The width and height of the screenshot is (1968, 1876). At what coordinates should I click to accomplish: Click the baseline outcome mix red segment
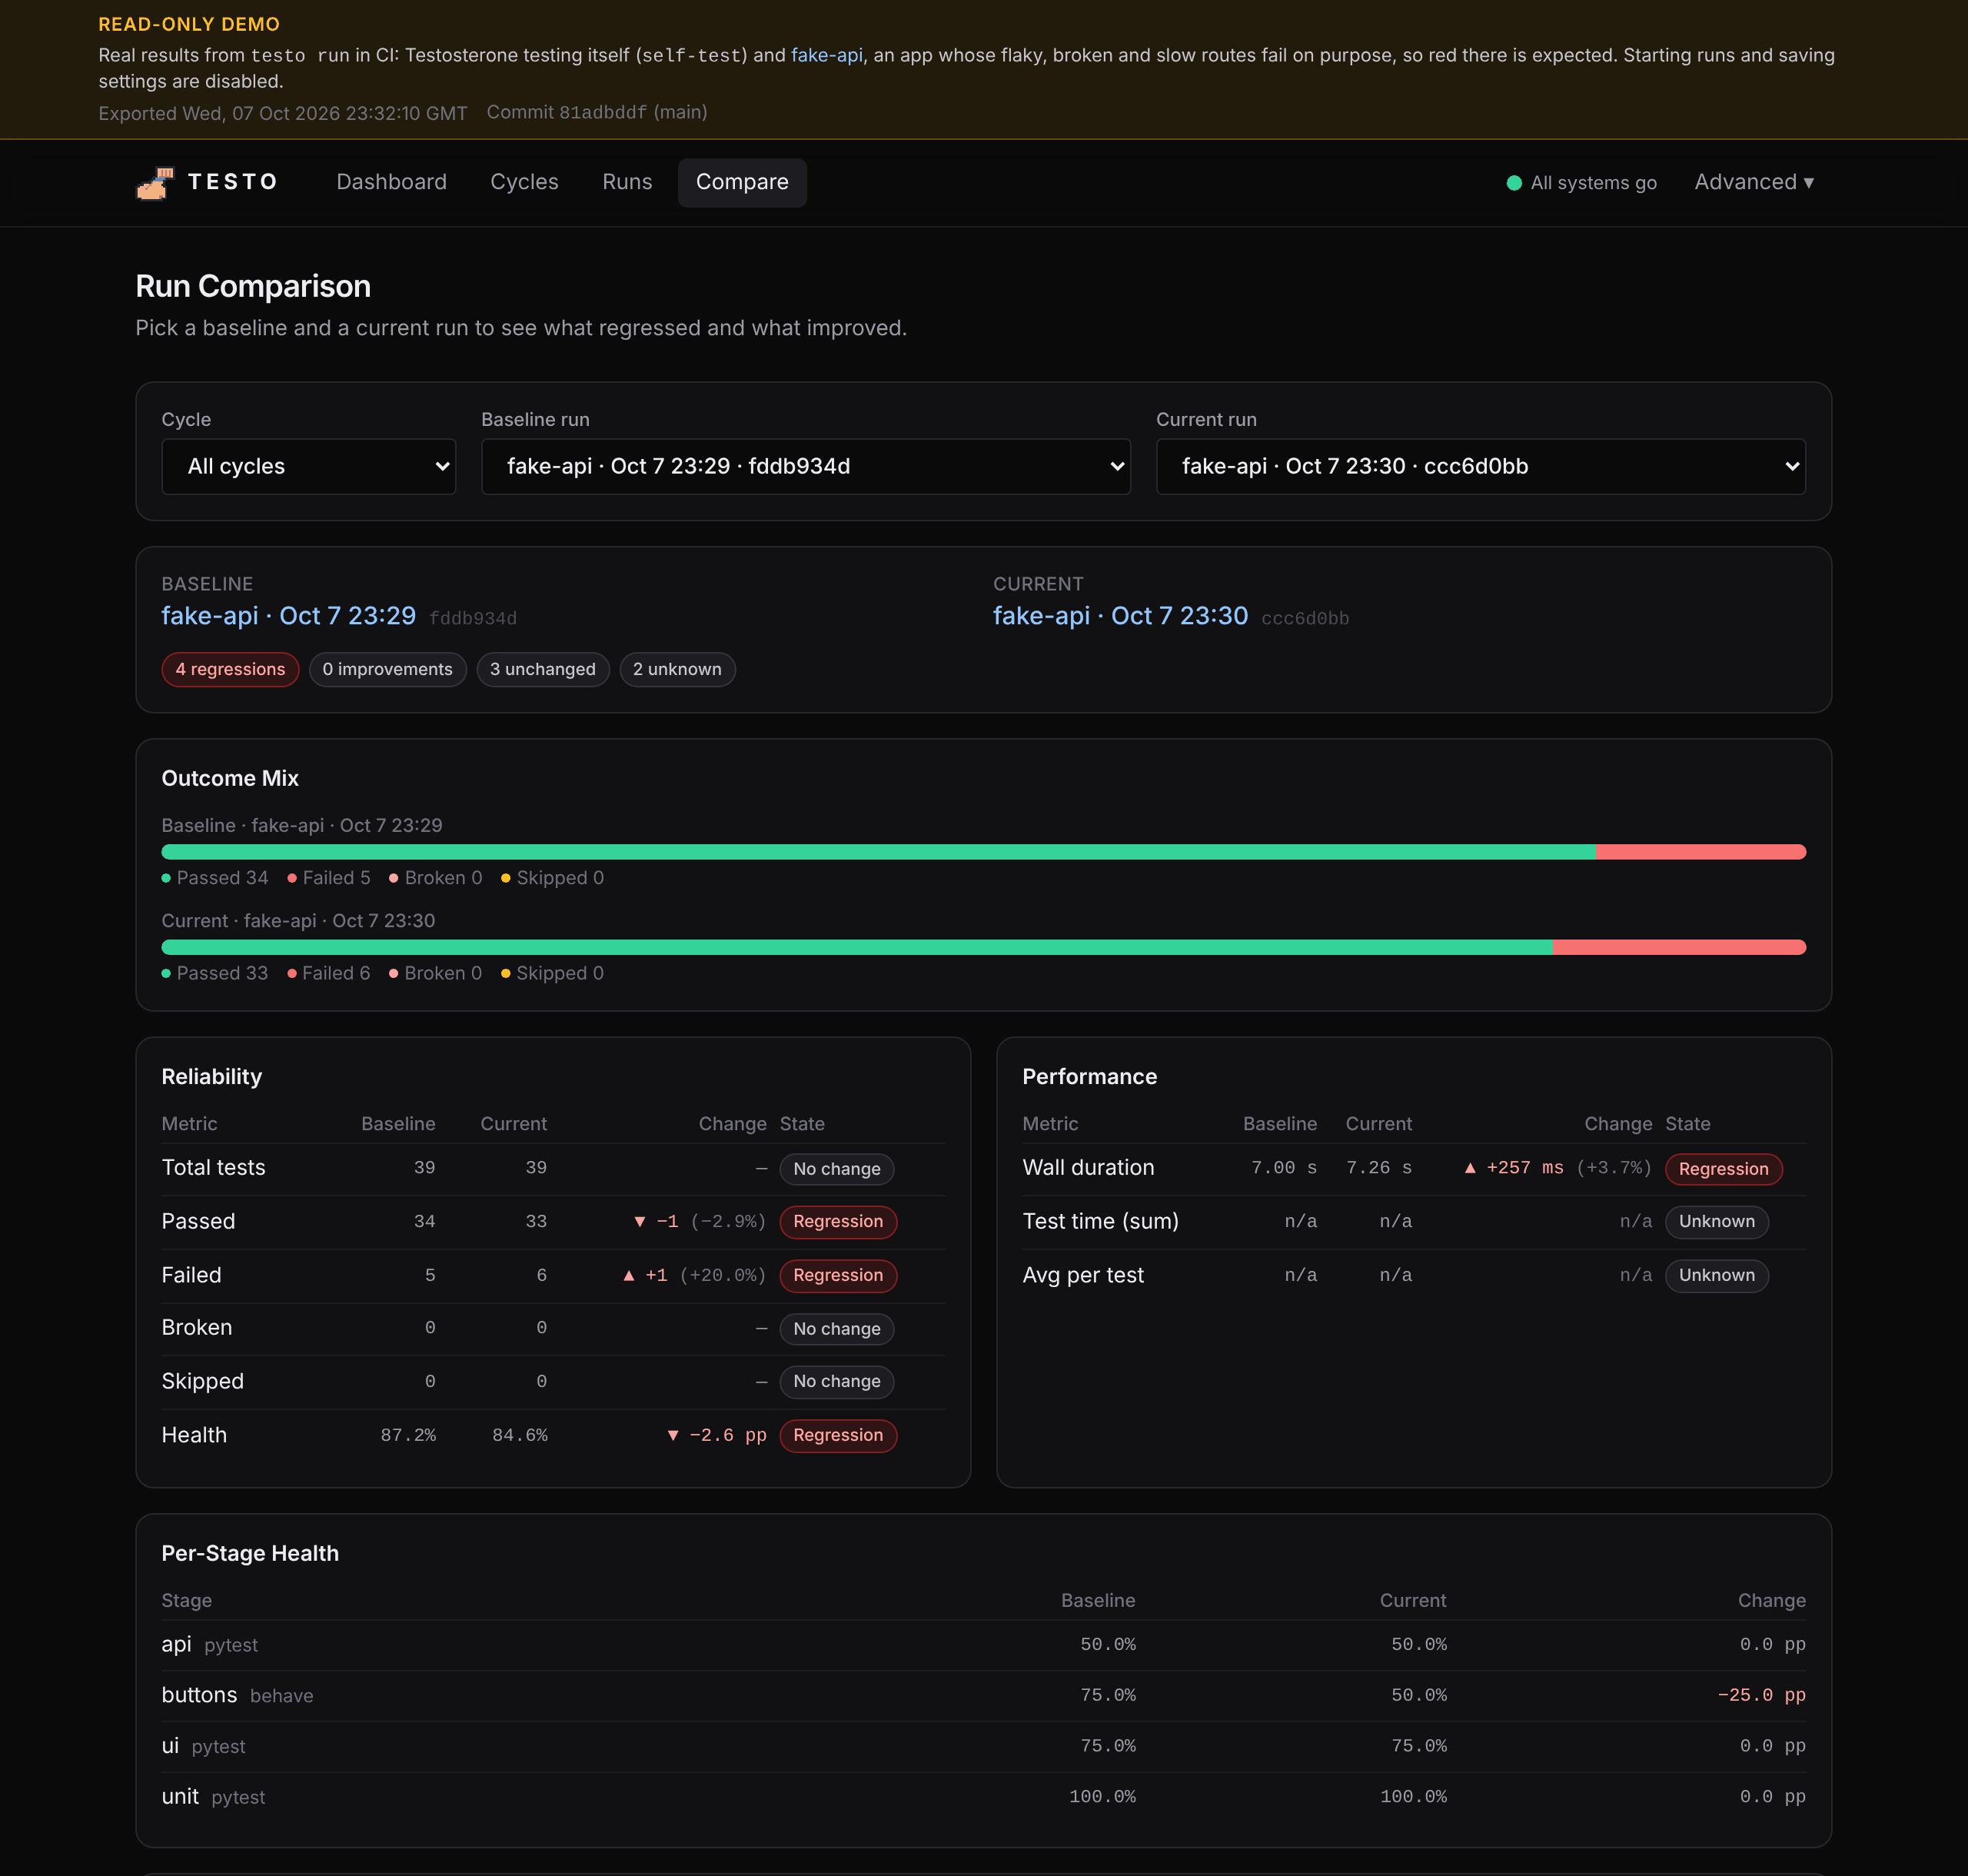point(1700,852)
